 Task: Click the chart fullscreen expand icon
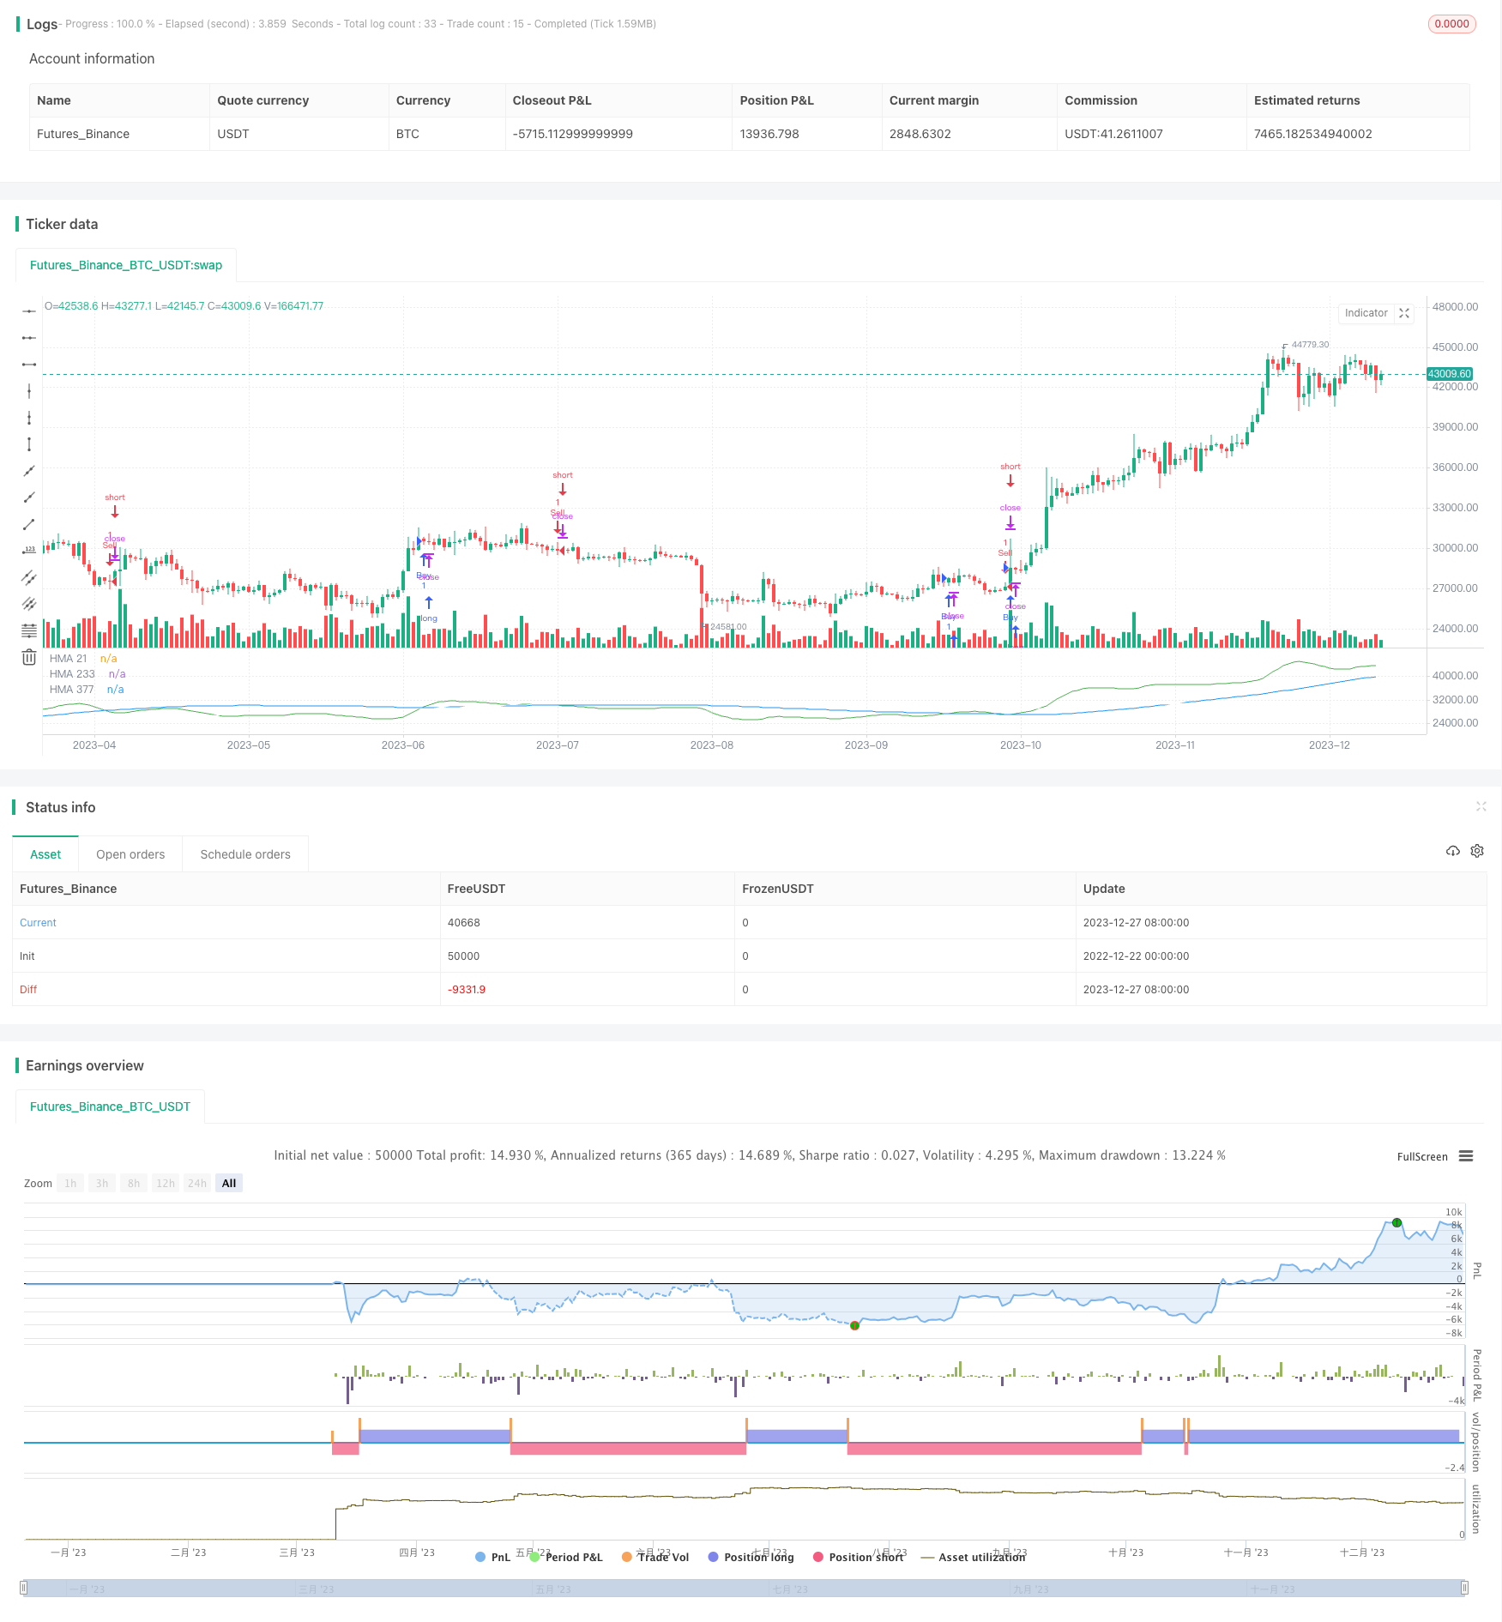[x=1404, y=313]
